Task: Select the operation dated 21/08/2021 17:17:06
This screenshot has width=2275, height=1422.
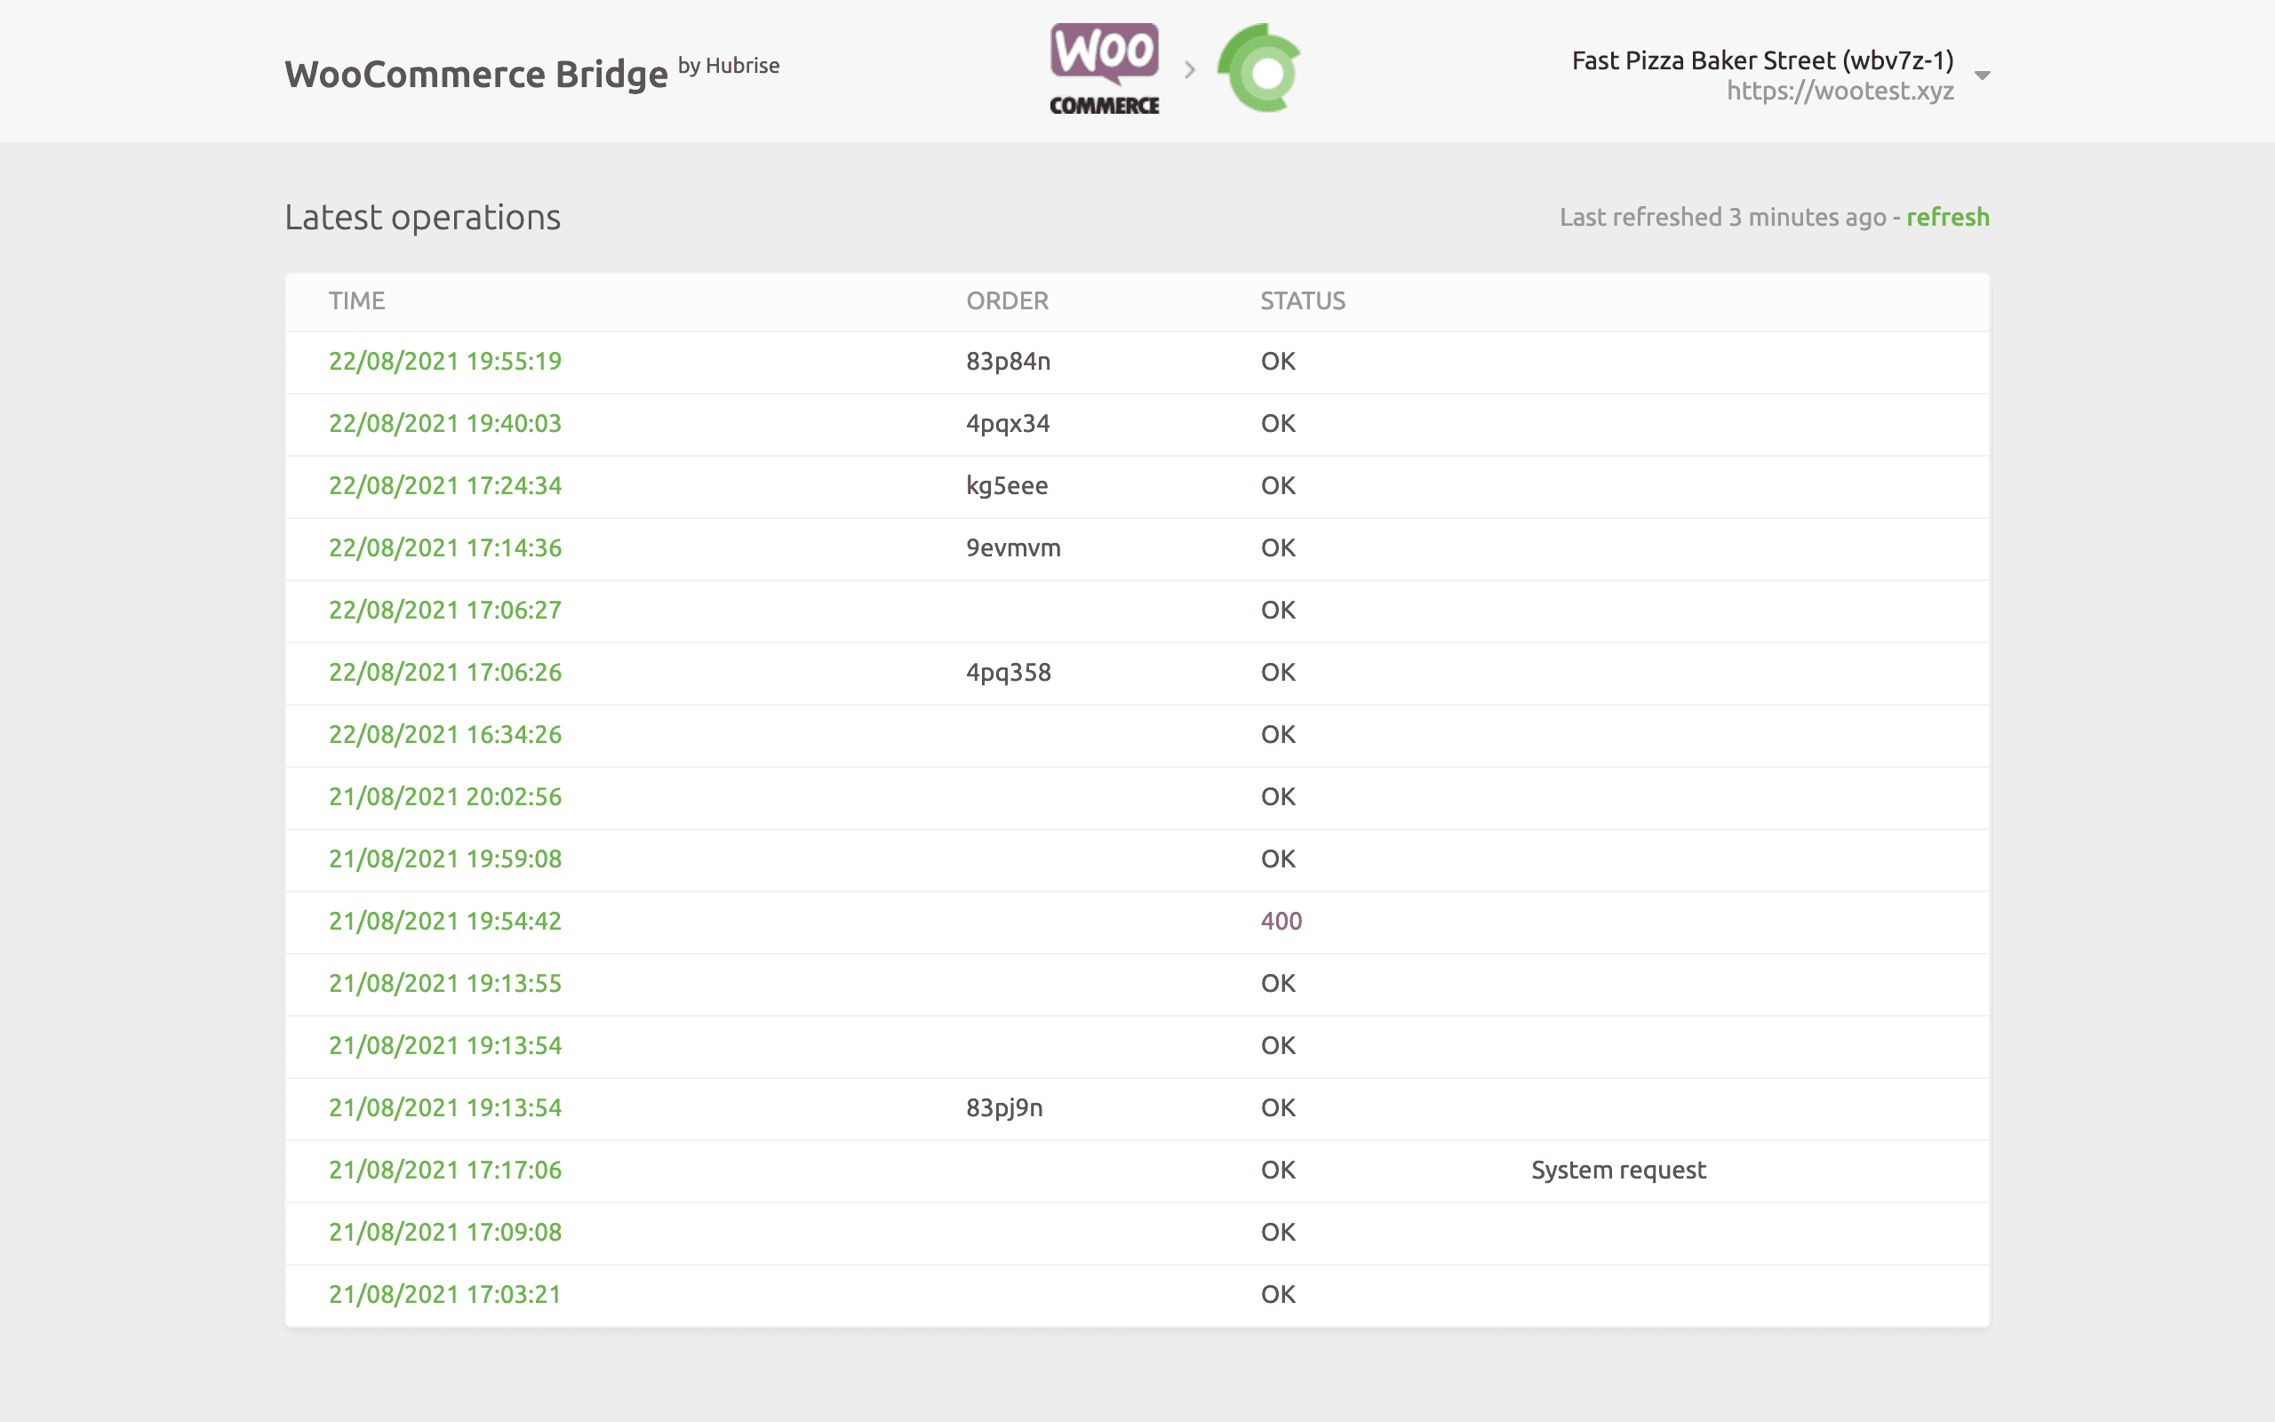Action: tap(444, 1170)
